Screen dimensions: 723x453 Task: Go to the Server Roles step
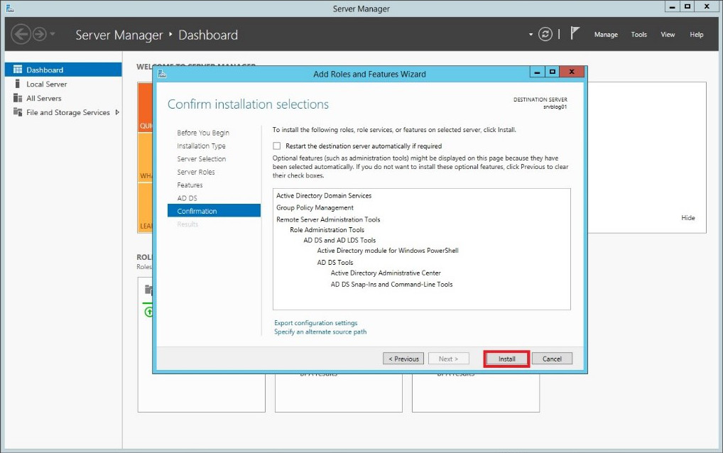tap(196, 172)
